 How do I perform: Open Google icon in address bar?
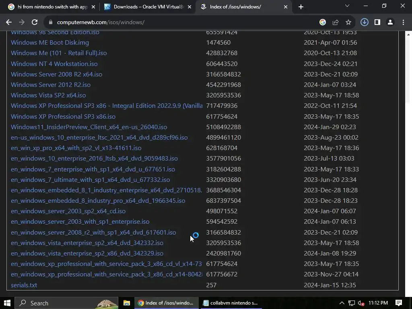point(322,23)
